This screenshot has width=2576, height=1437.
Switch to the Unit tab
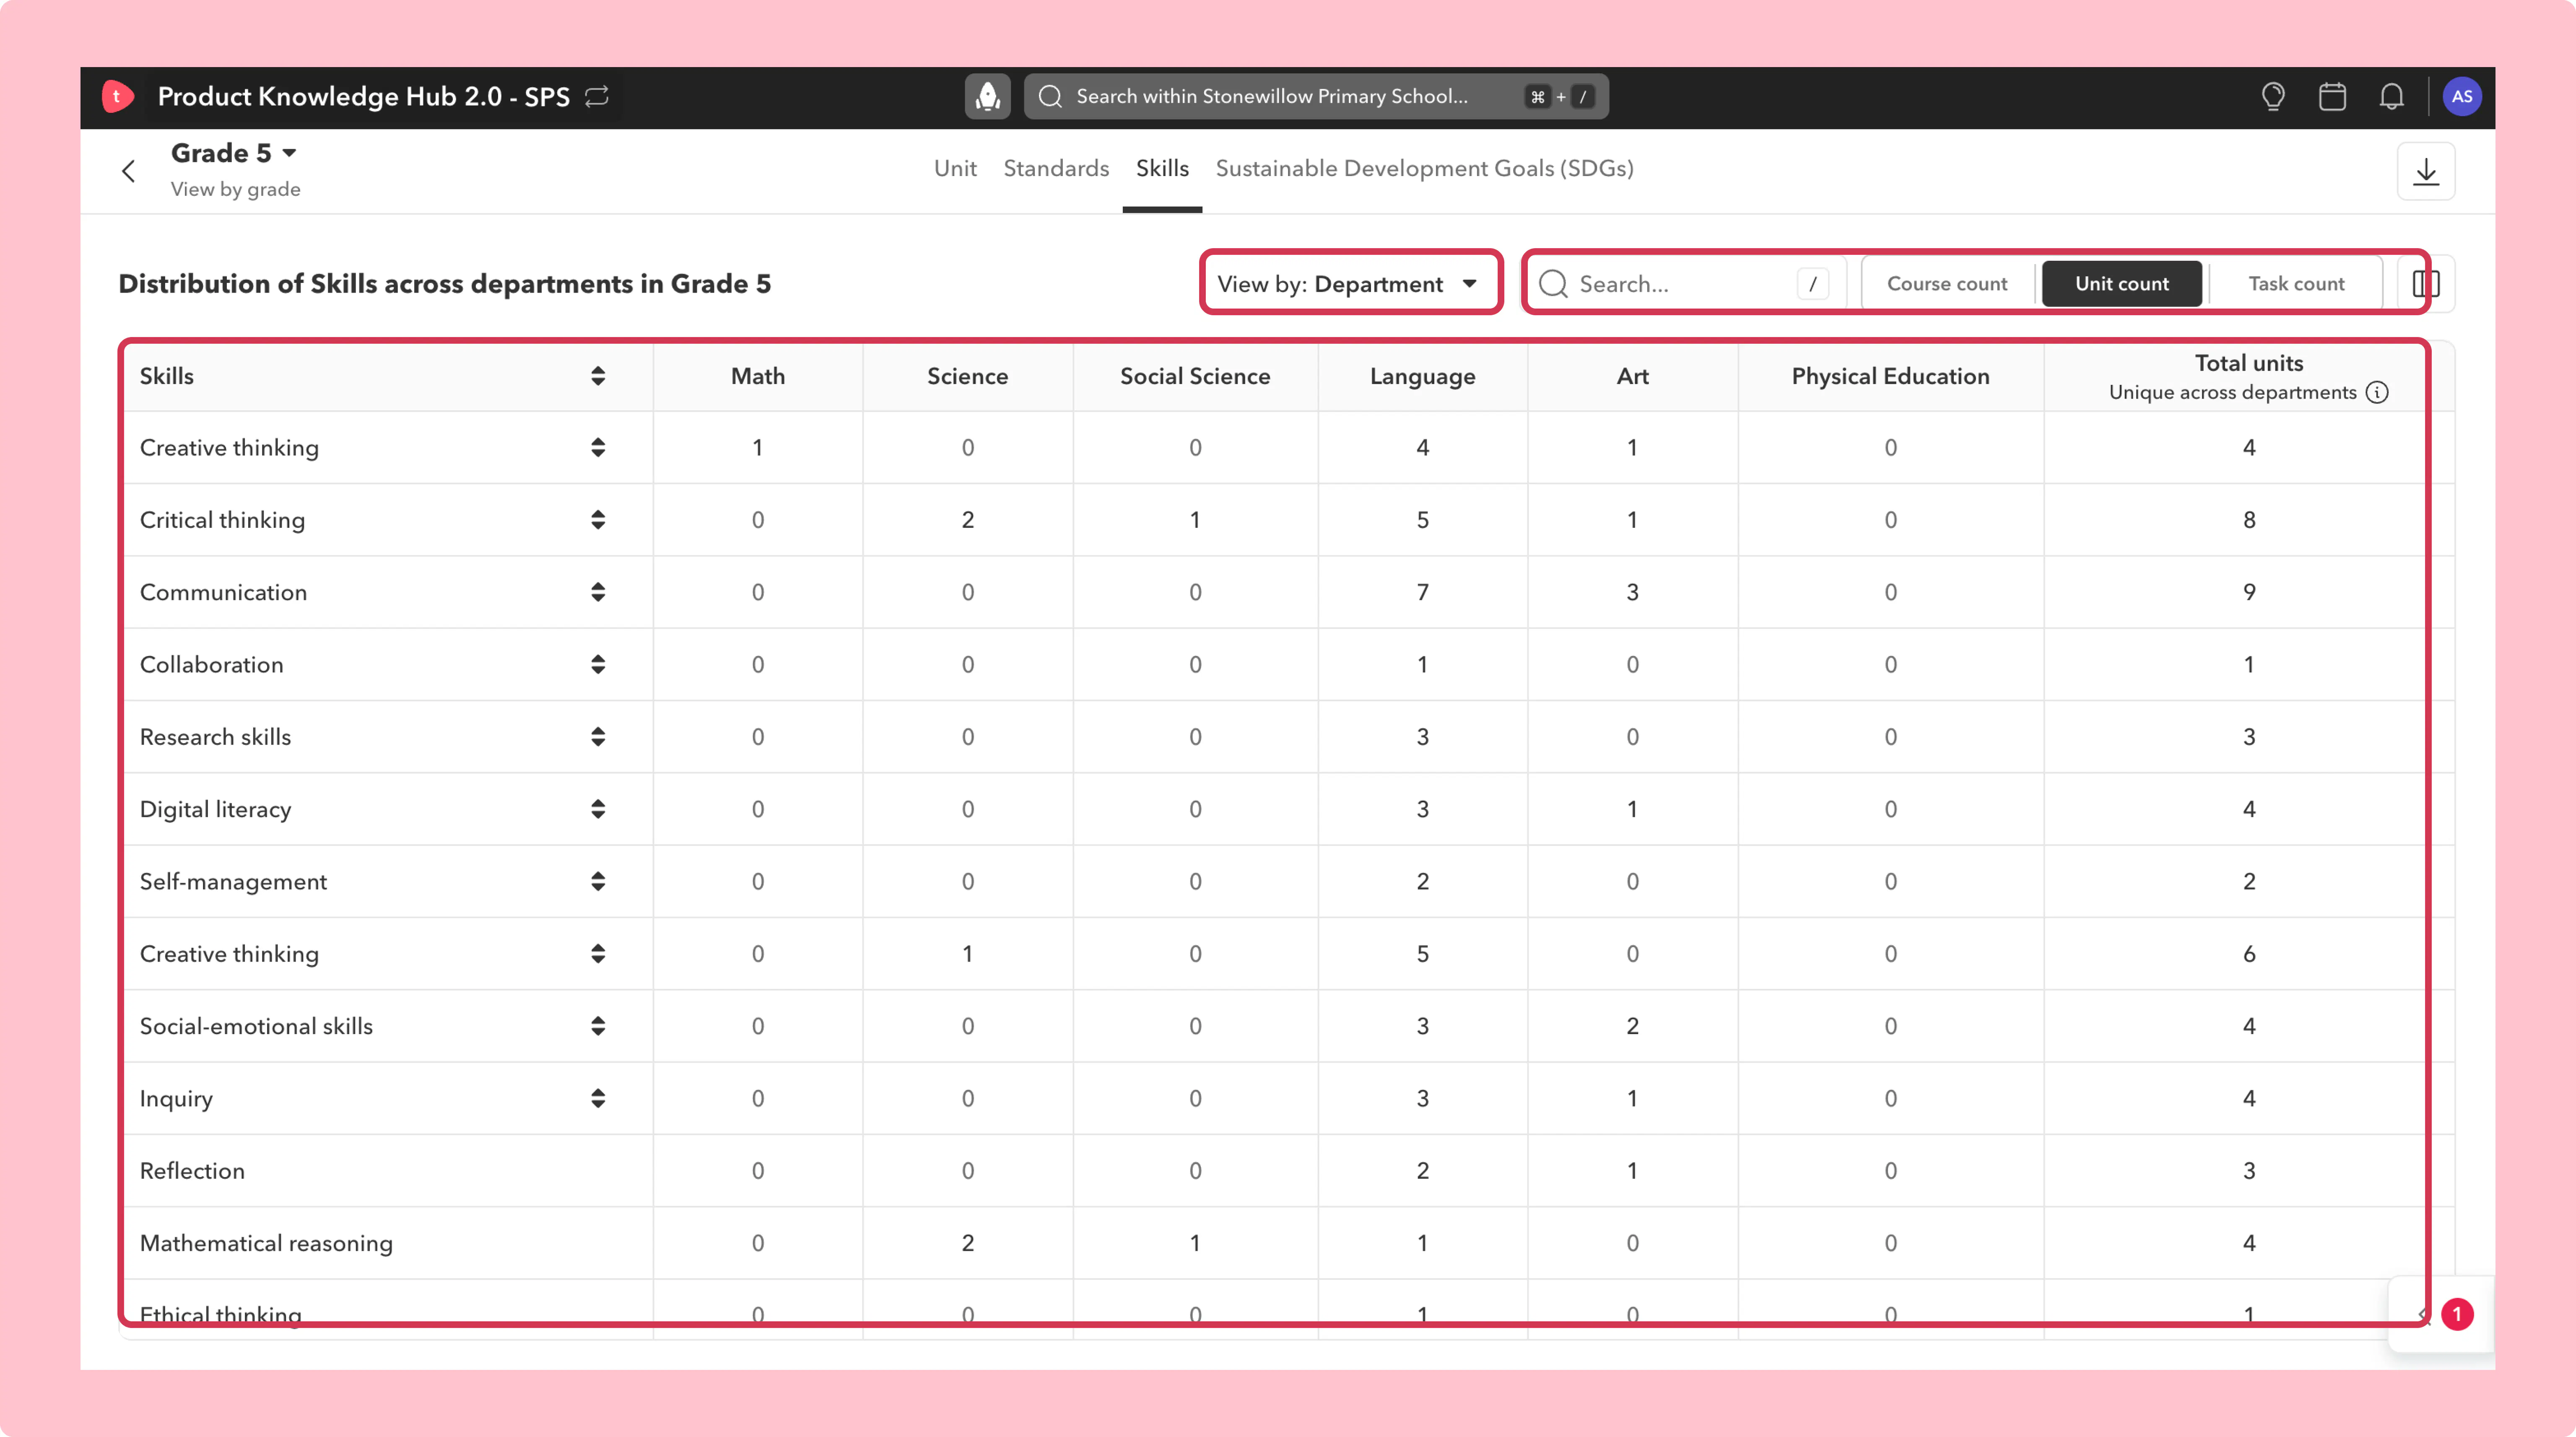point(955,168)
